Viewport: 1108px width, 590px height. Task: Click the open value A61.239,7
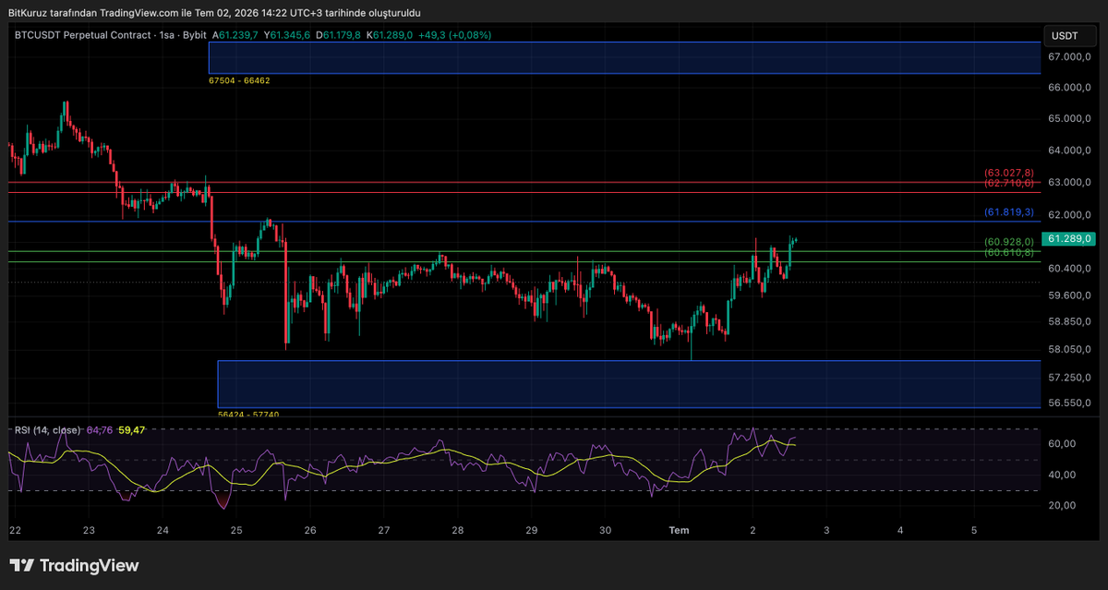(x=236, y=35)
